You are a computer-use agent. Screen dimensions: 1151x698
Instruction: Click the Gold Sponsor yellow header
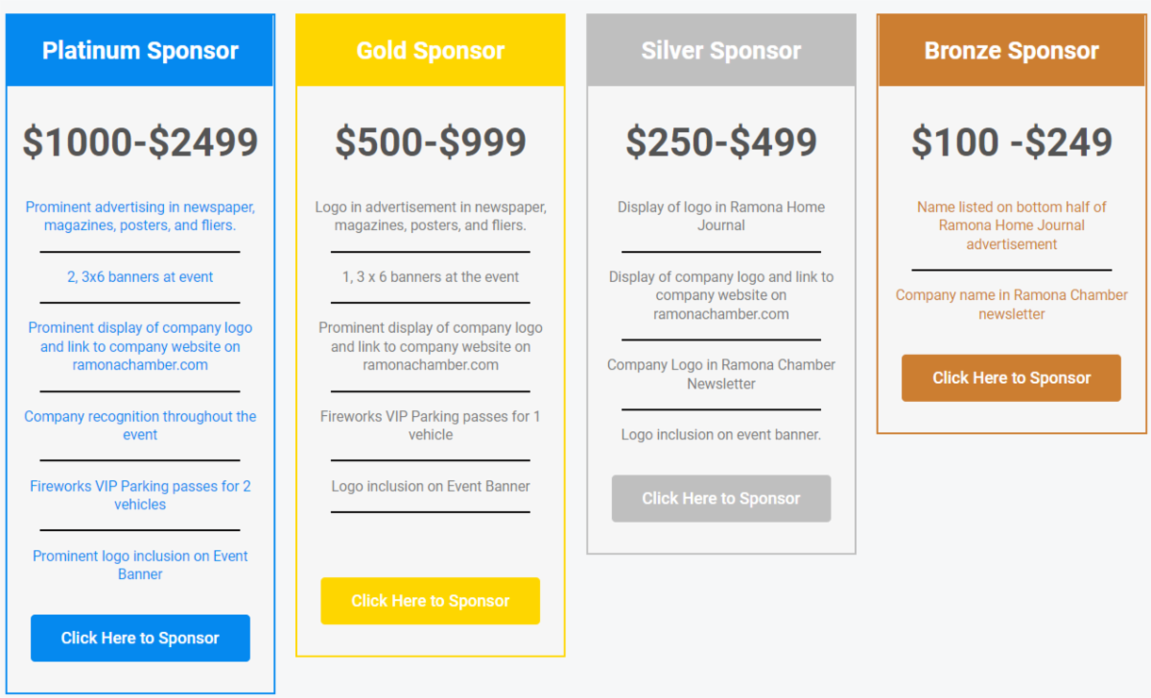coord(431,51)
